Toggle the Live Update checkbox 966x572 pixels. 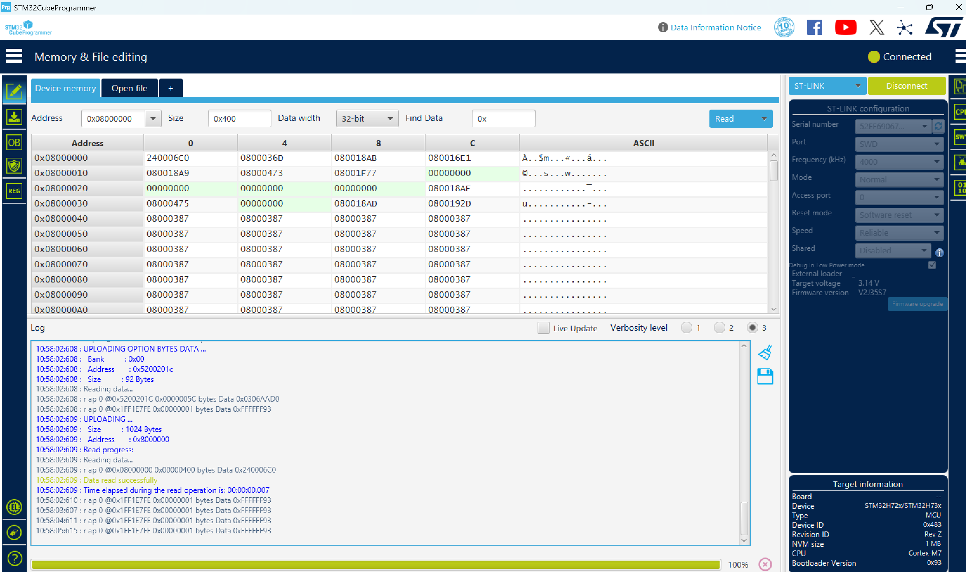click(x=543, y=327)
